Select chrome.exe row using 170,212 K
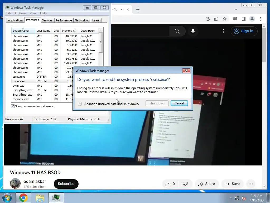 [55, 63]
